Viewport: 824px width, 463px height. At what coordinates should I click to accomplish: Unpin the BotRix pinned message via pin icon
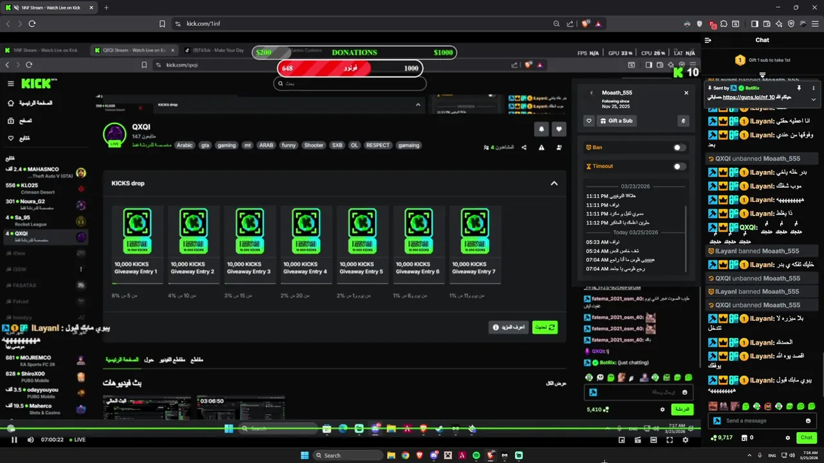799,87
